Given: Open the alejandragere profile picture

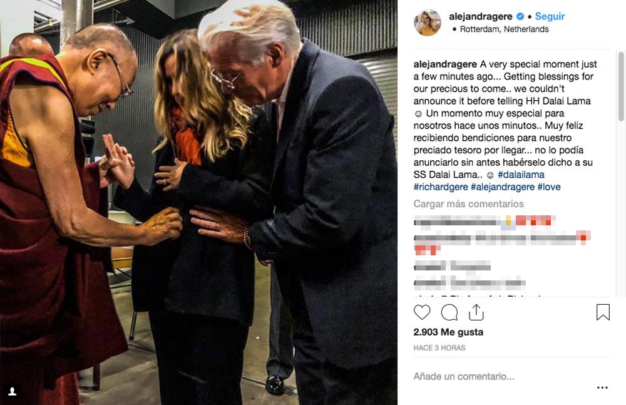Looking at the screenshot, I should (x=427, y=23).
